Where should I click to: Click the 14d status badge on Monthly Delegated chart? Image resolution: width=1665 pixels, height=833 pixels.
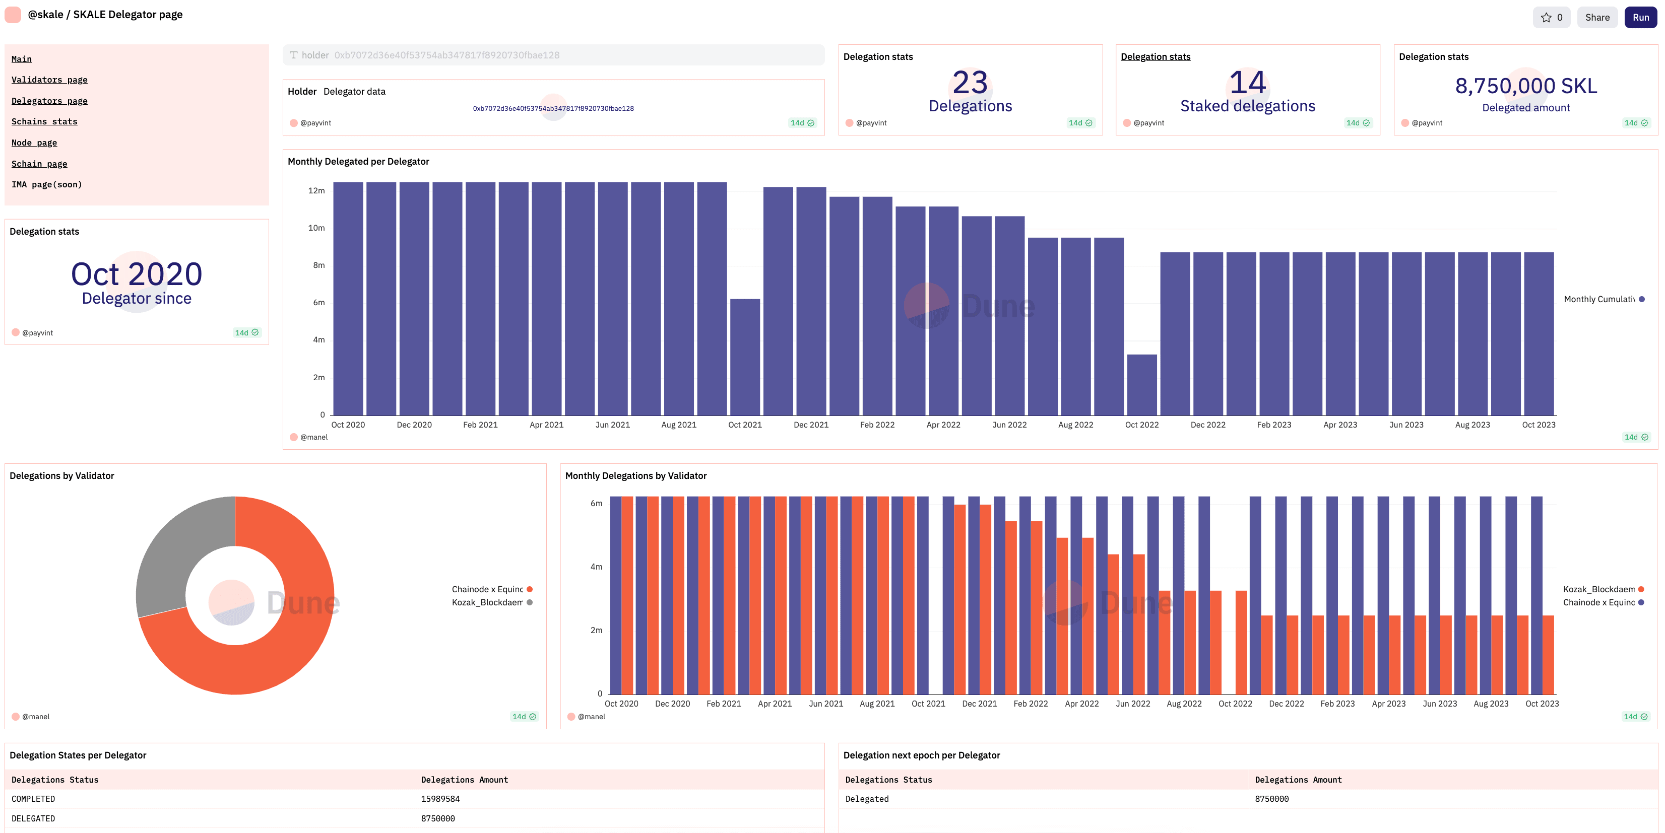pyautogui.click(x=1636, y=437)
